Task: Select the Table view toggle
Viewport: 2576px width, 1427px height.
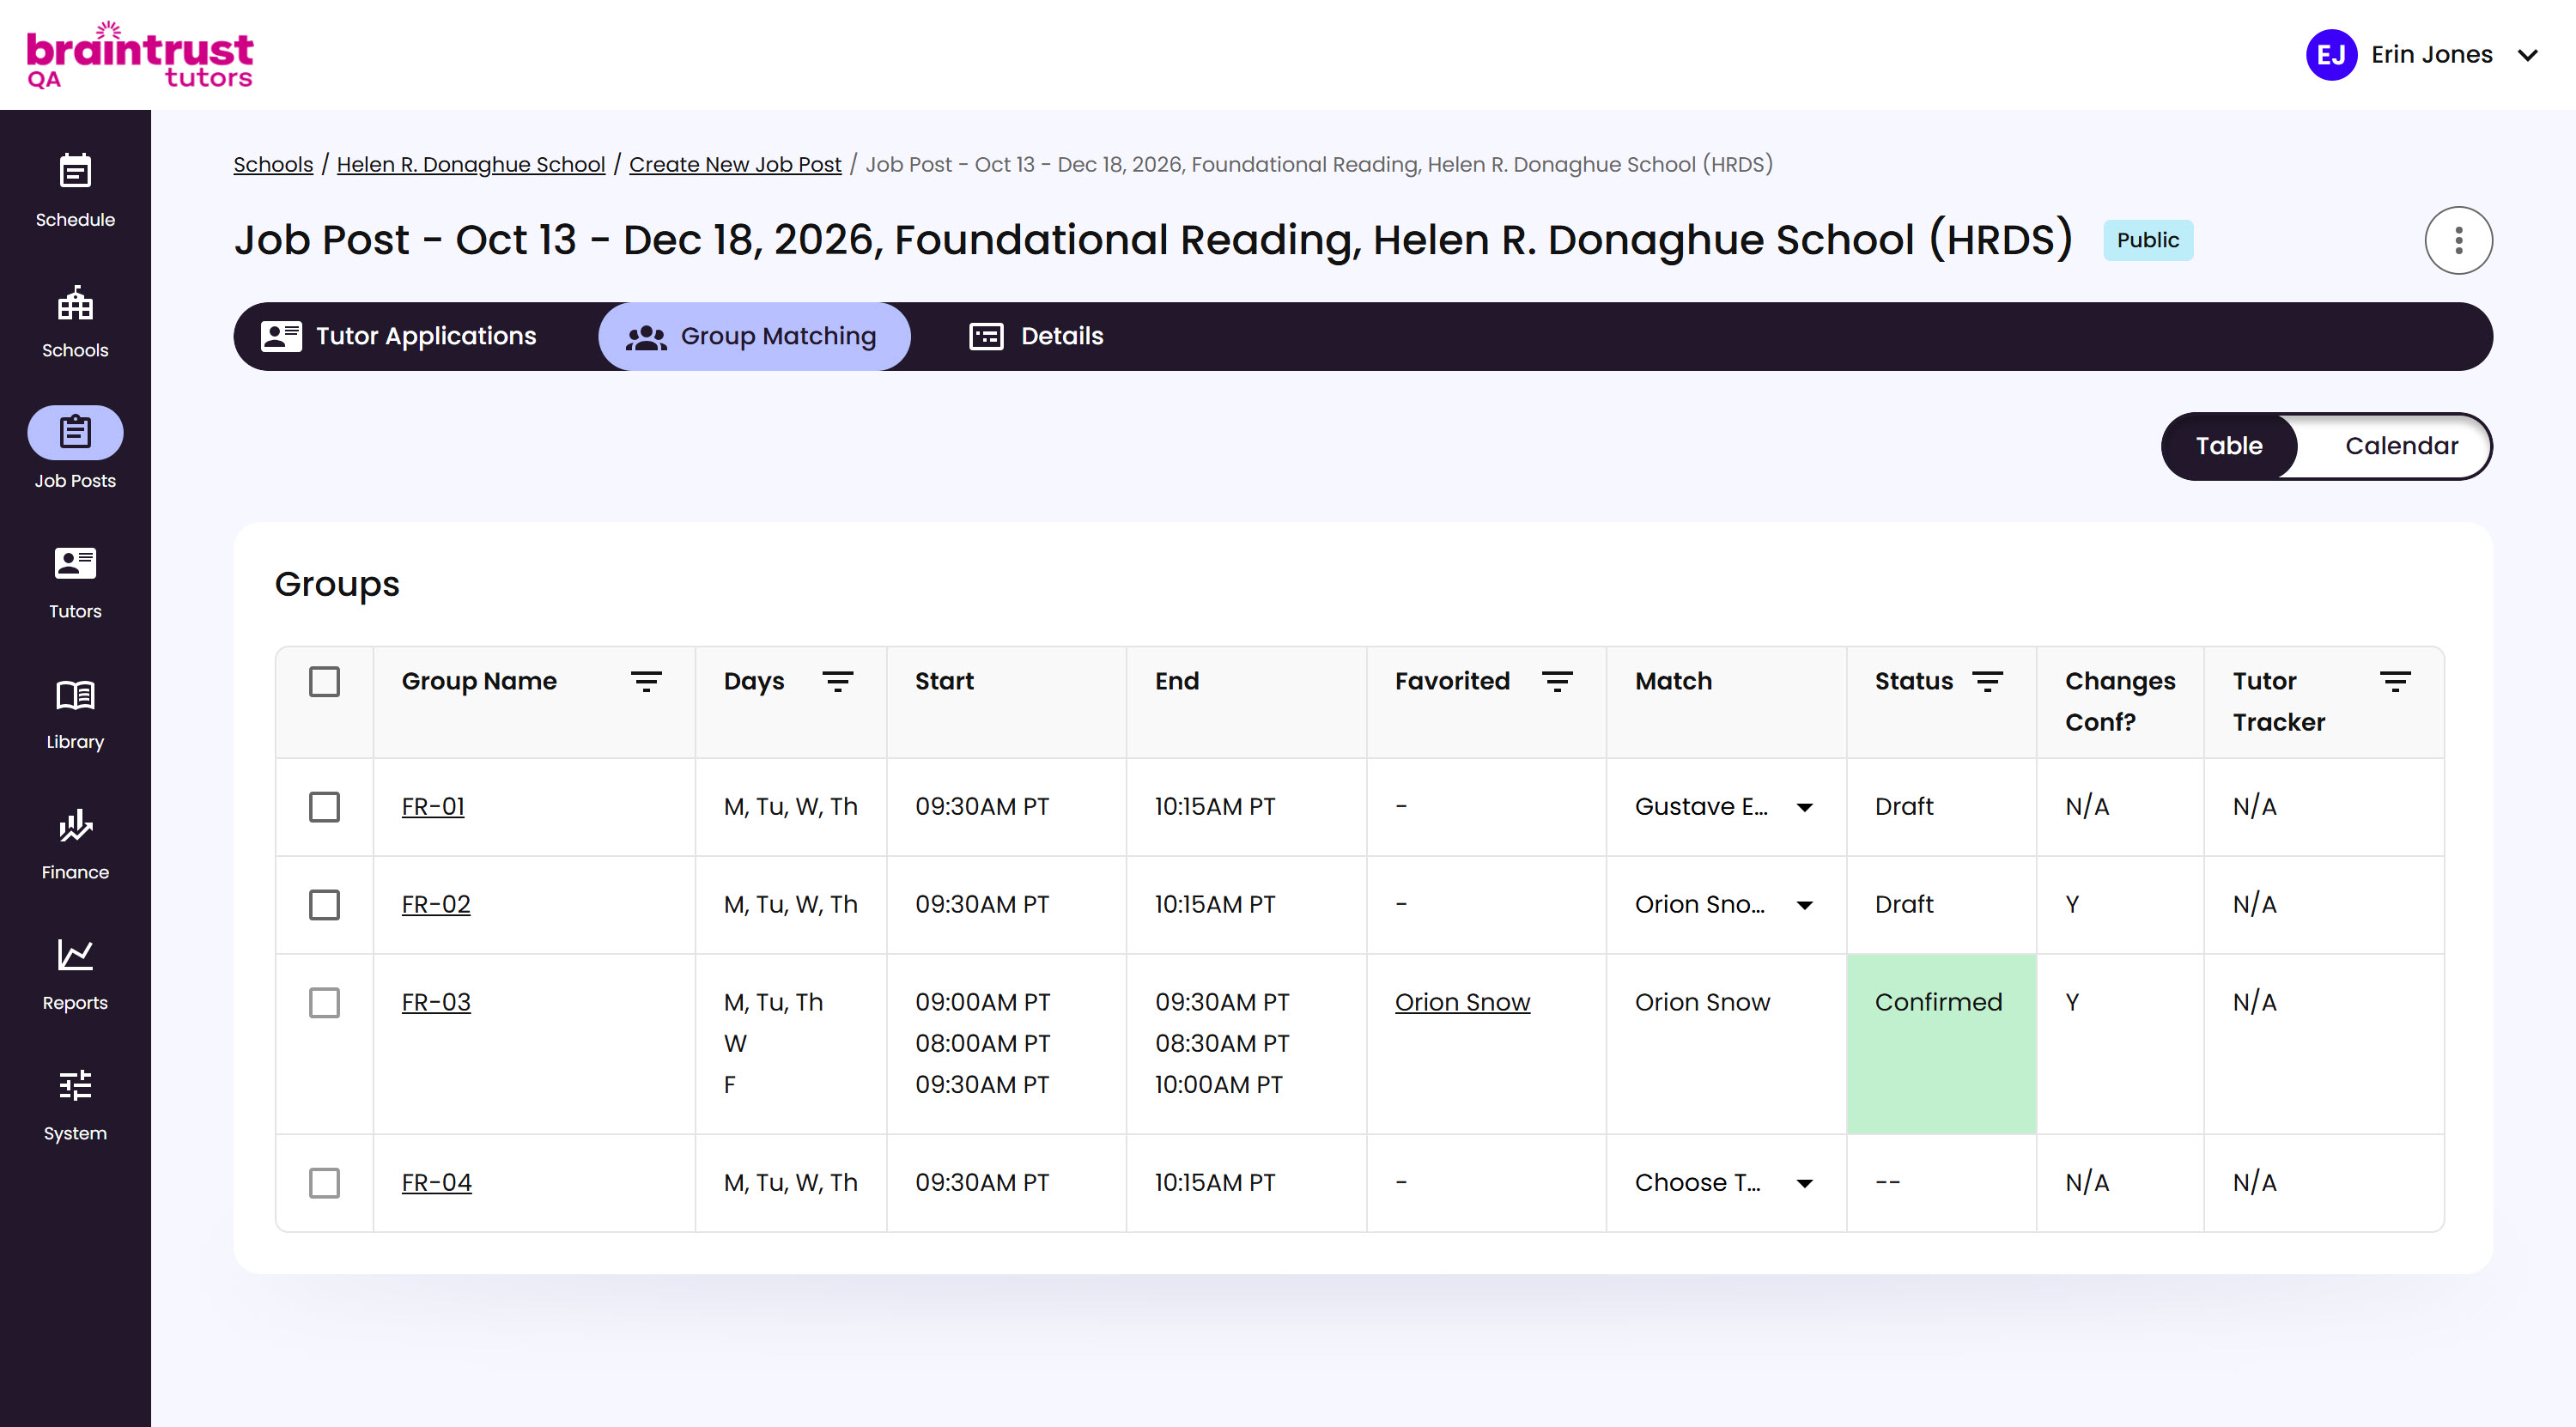Action: [2229, 446]
